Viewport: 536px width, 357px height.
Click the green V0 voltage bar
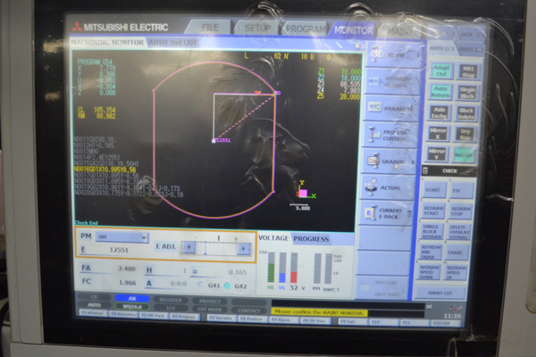click(271, 267)
